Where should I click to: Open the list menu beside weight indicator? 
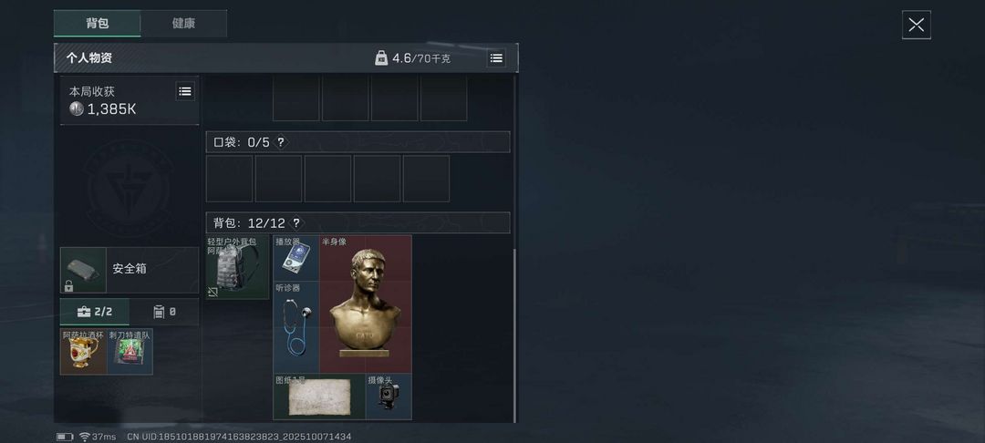click(496, 58)
